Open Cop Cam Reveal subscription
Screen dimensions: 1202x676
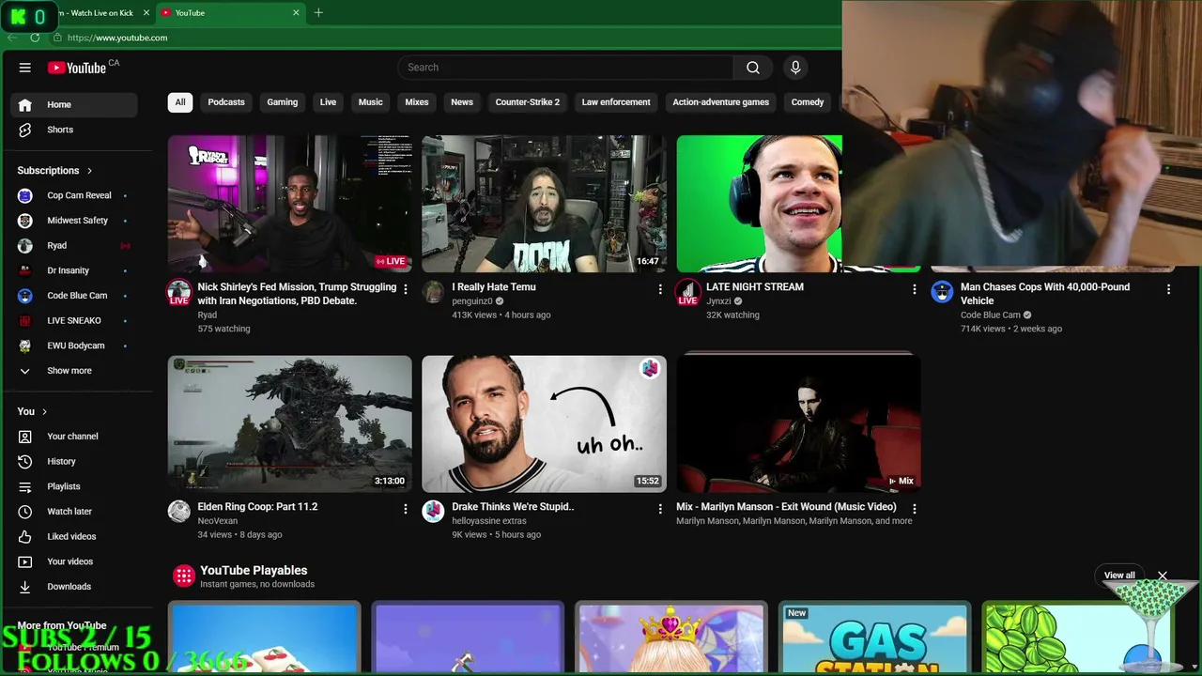pos(74,195)
